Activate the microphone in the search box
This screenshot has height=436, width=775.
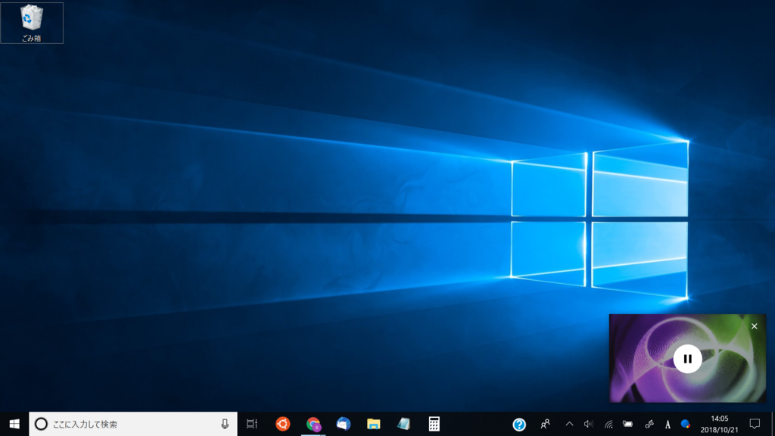(225, 424)
